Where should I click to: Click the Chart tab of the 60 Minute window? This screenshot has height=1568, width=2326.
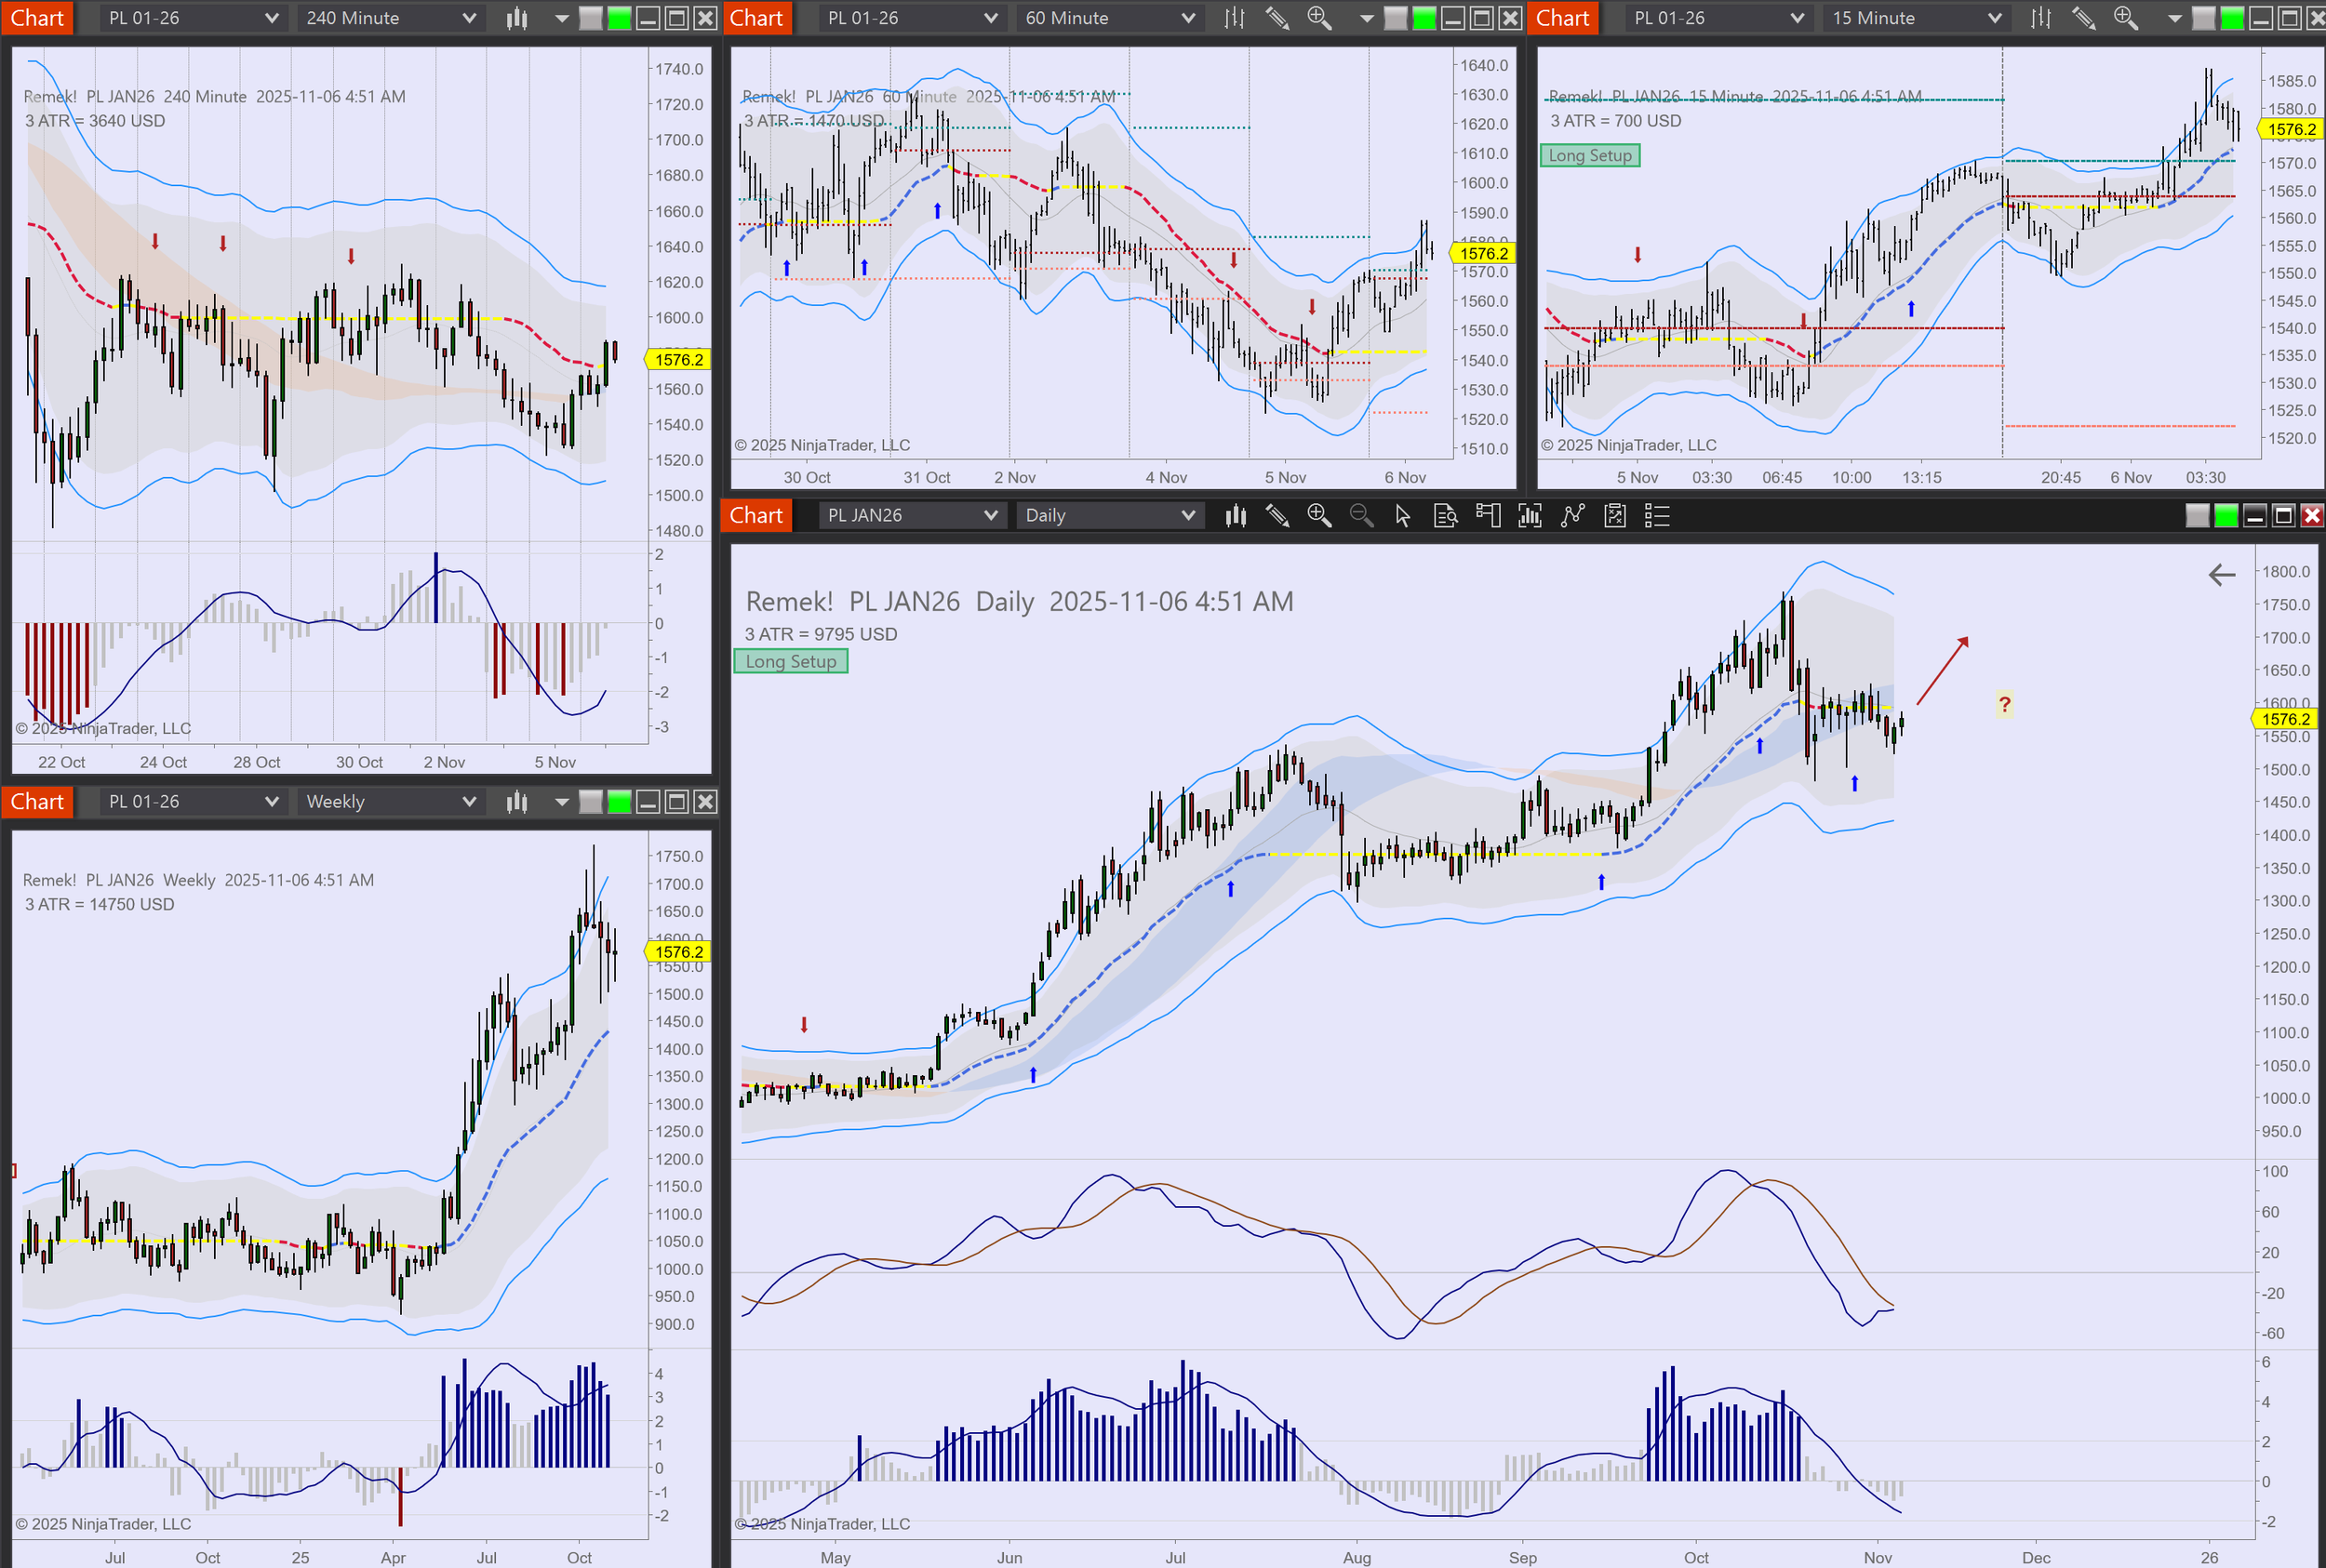(x=756, y=18)
